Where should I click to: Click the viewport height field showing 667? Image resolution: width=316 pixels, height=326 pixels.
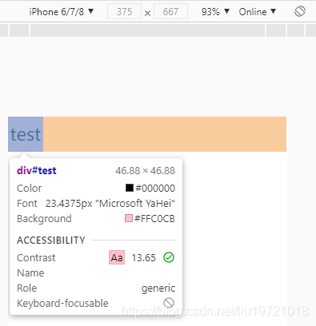coord(170,12)
